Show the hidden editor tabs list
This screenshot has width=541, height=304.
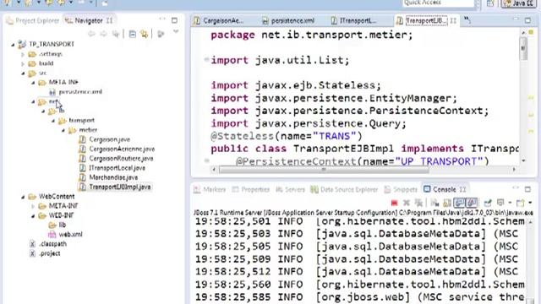coord(467,20)
